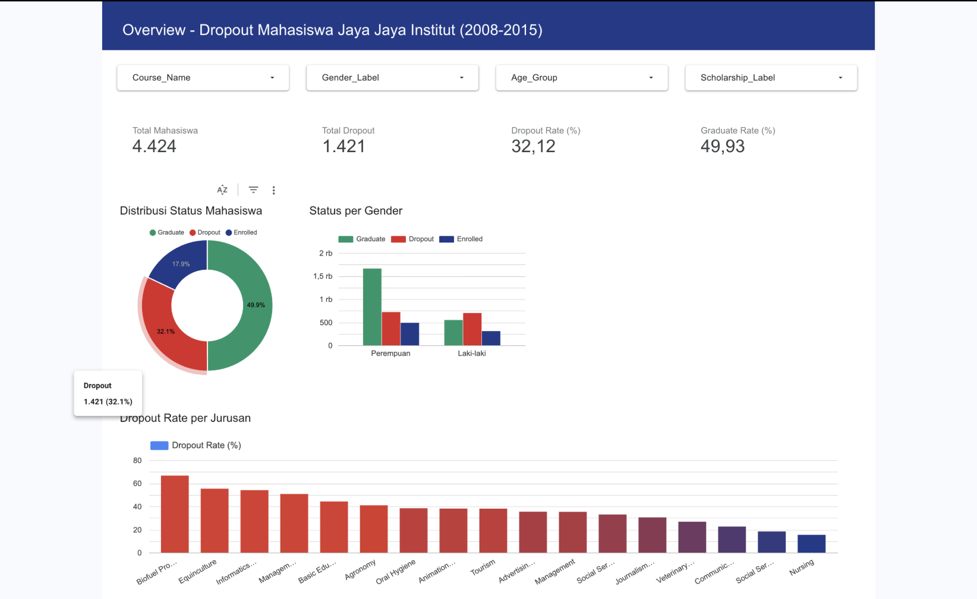
Task: Expand the Age_Group dropdown filter
Action: click(582, 78)
